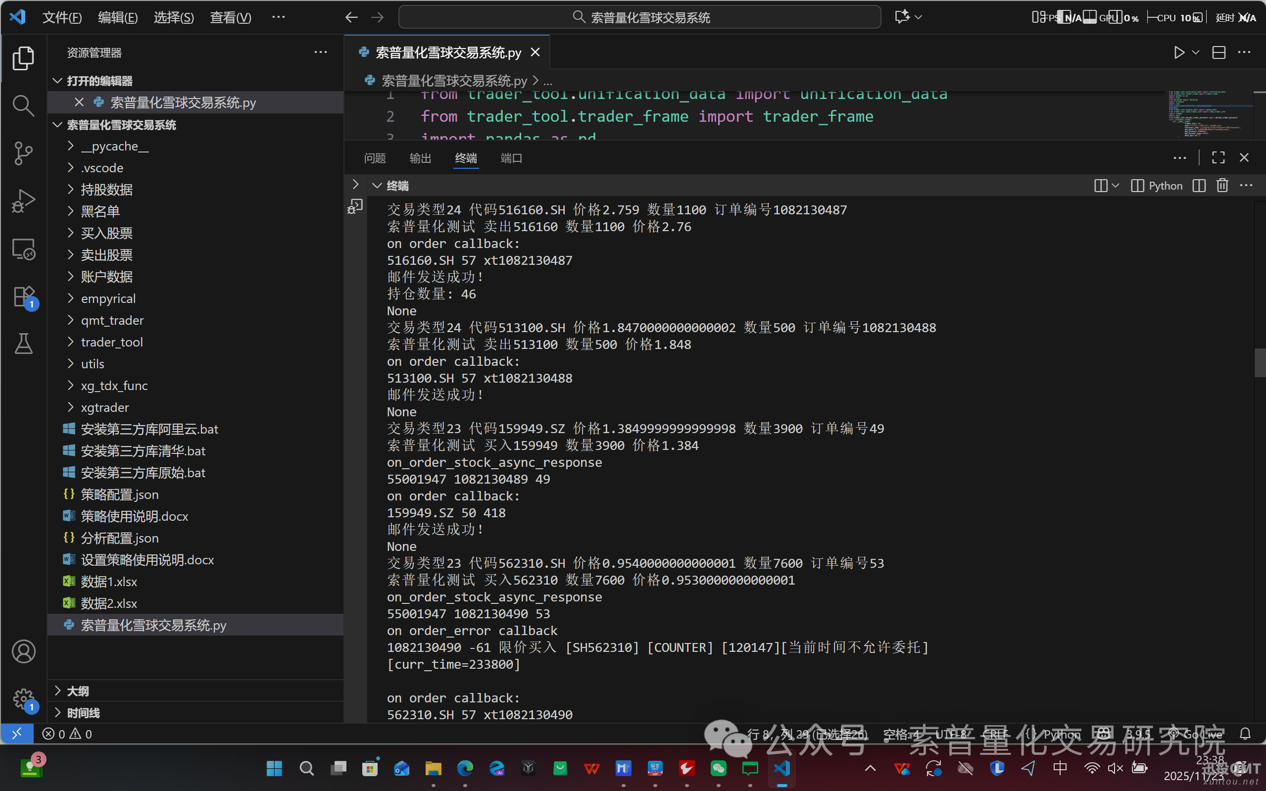Expand the trader_tool folder
Image resolution: width=1266 pixels, height=791 pixels.
pyautogui.click(x=112, y=342)
